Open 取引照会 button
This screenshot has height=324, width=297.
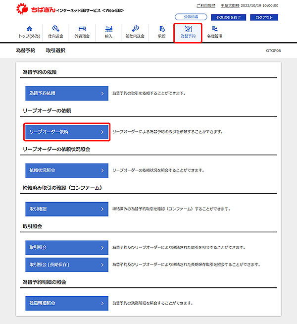(x=67, y=248)
